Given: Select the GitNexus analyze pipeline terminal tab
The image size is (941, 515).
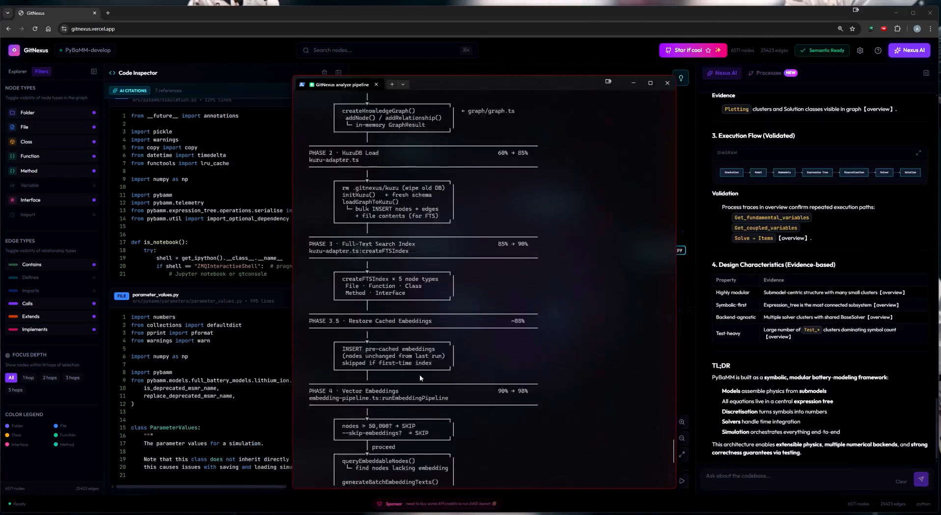Looking at the screenshot, I should coord(339,85).
